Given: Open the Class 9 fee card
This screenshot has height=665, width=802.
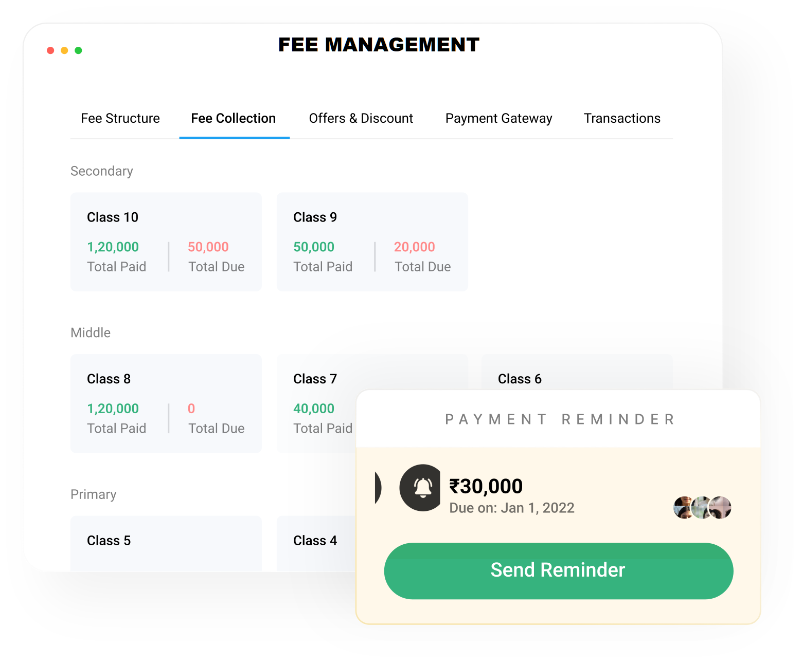Looking at the screenshot, I should click(x=372, y=242).
